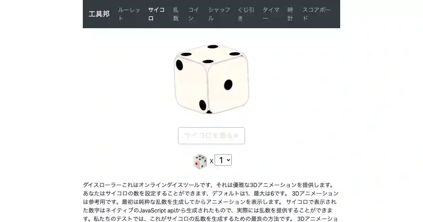Open the dice count dropdown
This screenshot has width=423, height=222.
click(x=223, y=160)
